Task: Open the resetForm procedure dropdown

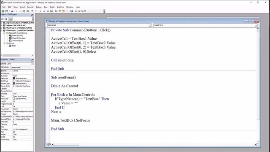Action: point(256,25)
